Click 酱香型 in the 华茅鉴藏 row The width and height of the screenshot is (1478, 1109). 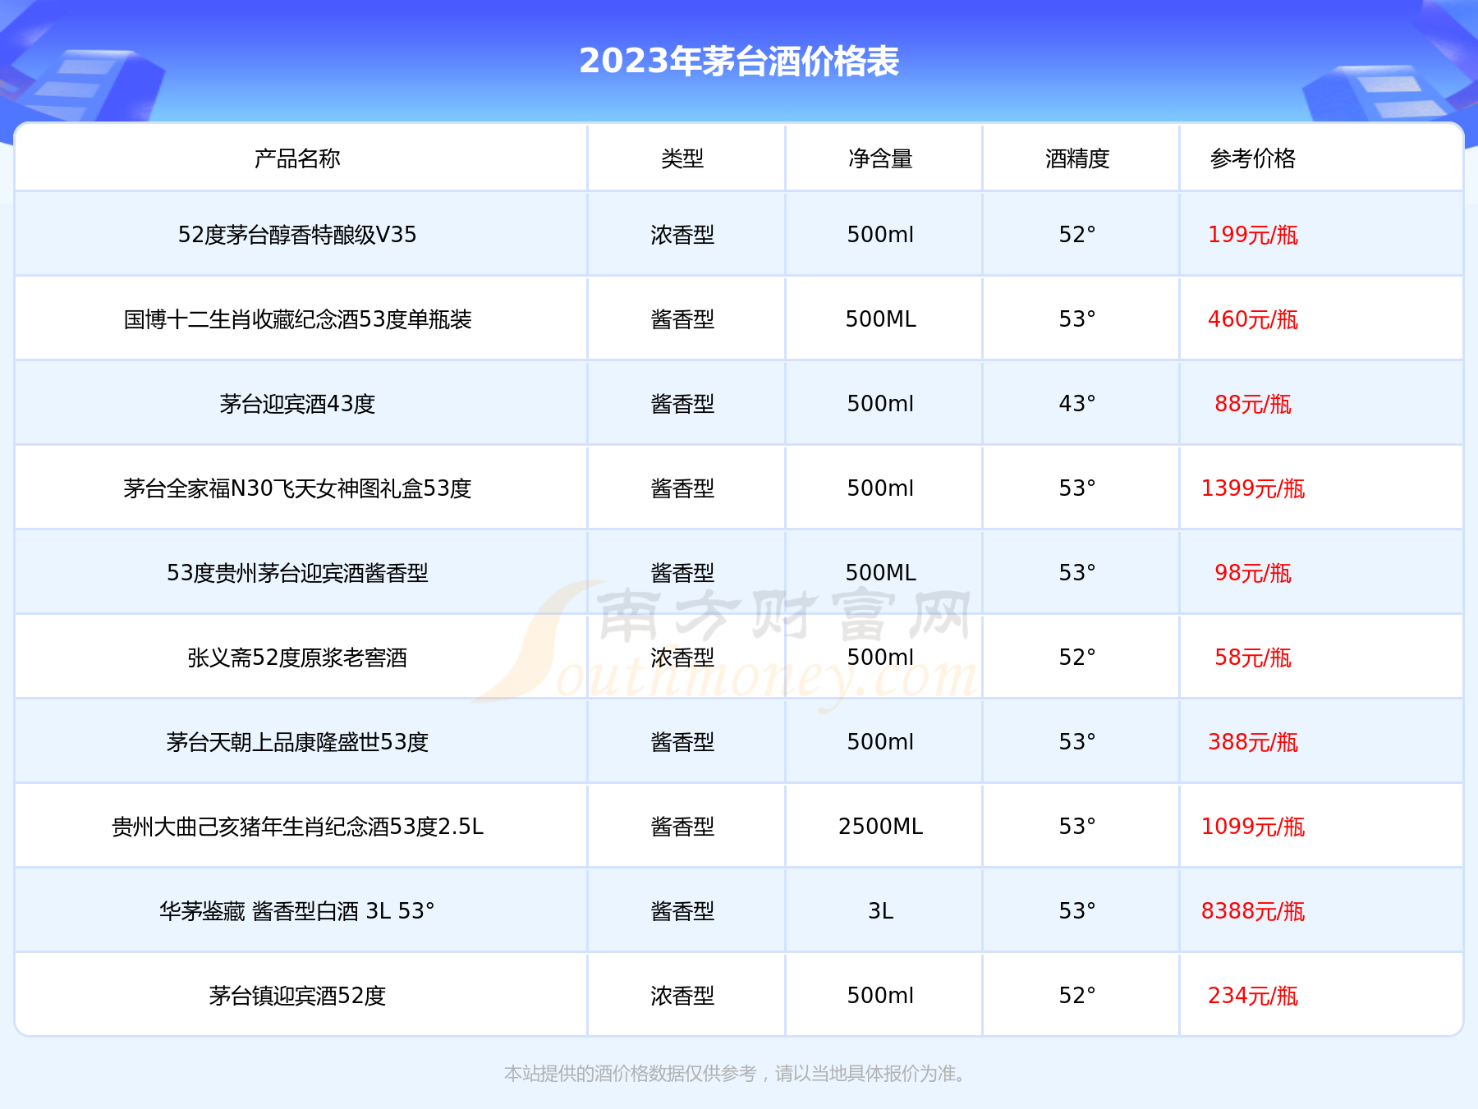click(682, 911)
